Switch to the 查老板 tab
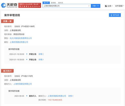Screen dimensions: 125x106 (53, 3)
